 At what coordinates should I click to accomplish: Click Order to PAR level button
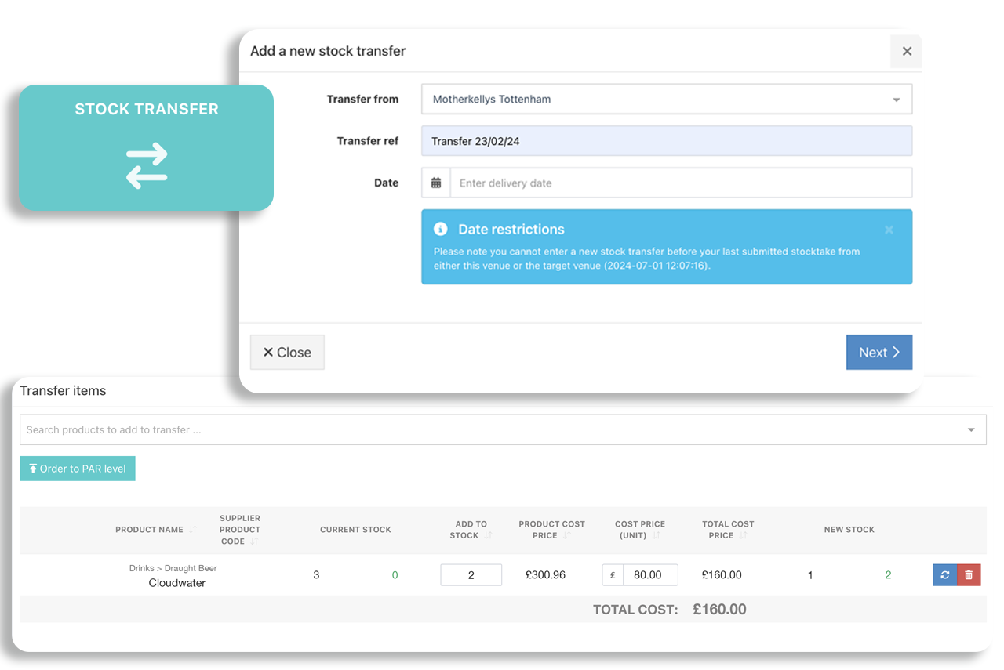coord(78,469)
